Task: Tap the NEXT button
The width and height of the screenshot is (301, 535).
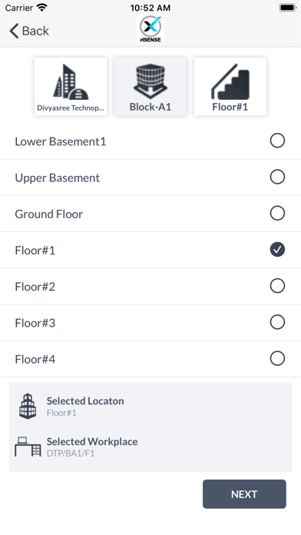Action: (244, 494)
